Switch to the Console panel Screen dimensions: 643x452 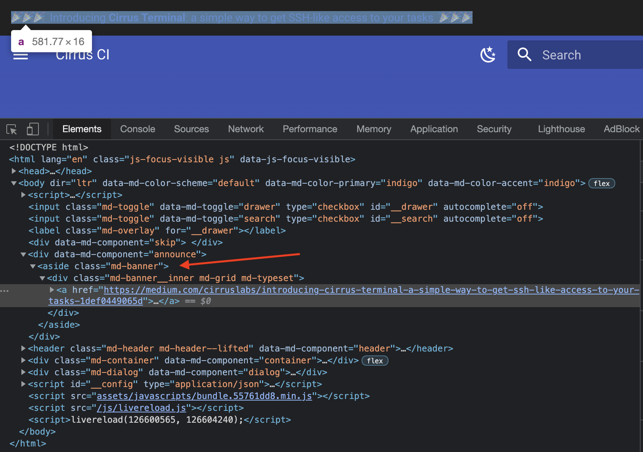[x=137, y=129]
